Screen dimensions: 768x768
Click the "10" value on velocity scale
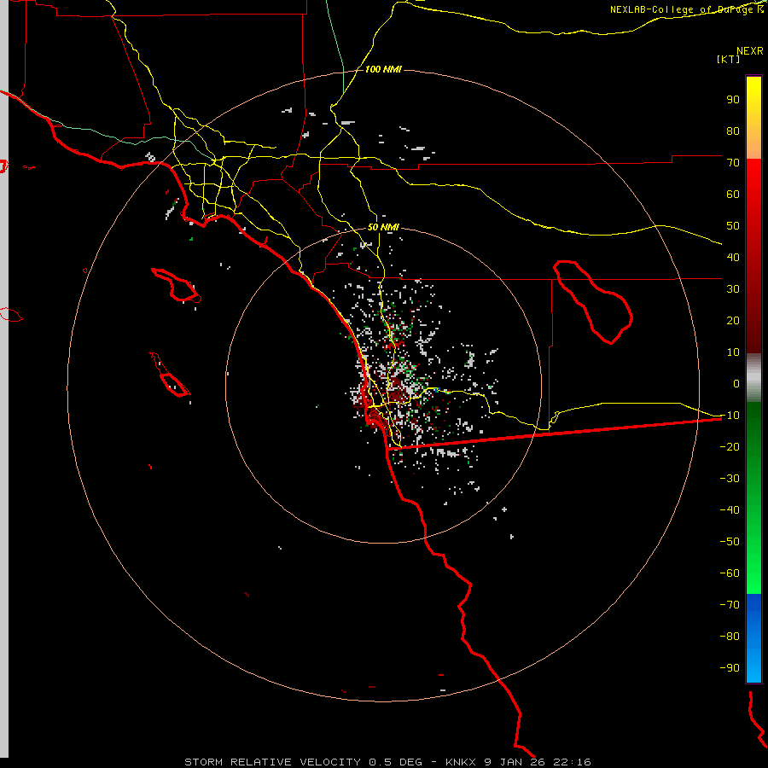tap(733, 352)
